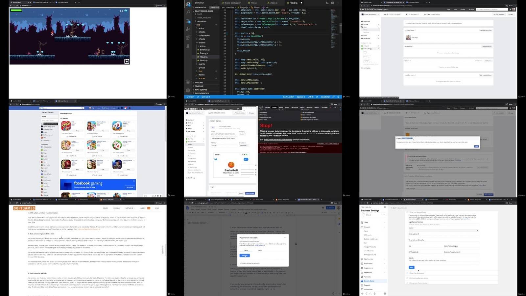Open Run and Debug icon in VS Code

coord(188,29)
